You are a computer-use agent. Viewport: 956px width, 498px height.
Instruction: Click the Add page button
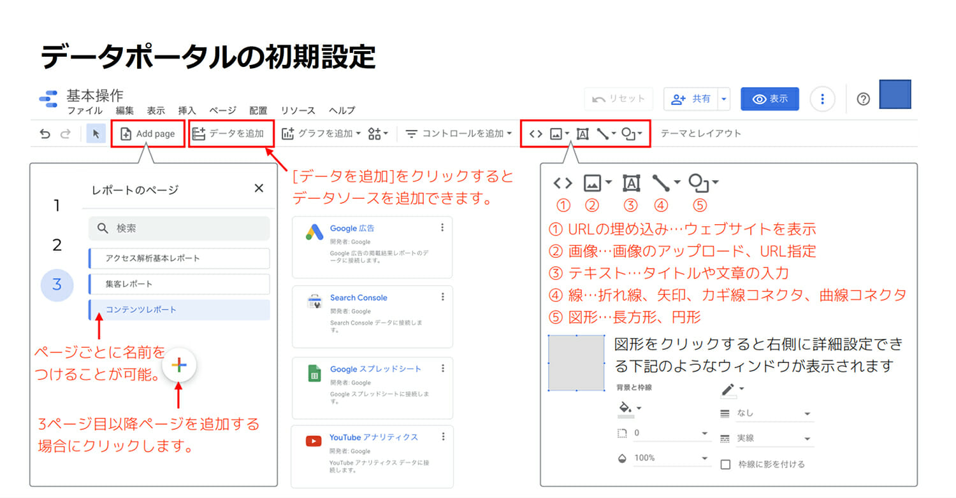(x=148, y=134)
